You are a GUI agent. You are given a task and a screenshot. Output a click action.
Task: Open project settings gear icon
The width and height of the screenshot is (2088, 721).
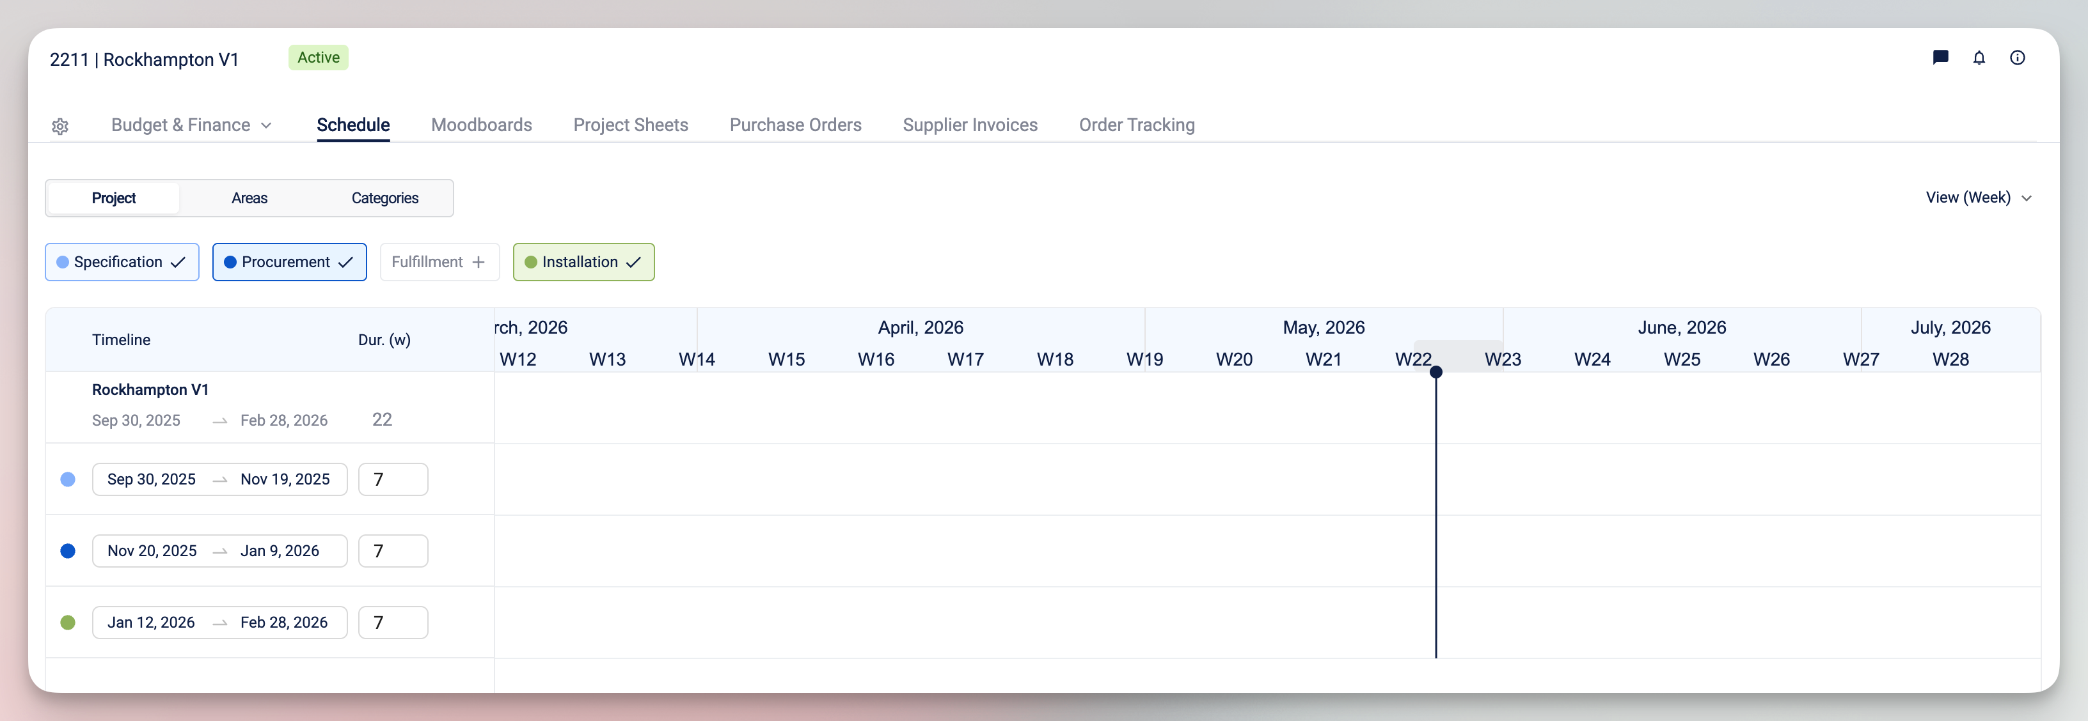[x=60, y=127]
